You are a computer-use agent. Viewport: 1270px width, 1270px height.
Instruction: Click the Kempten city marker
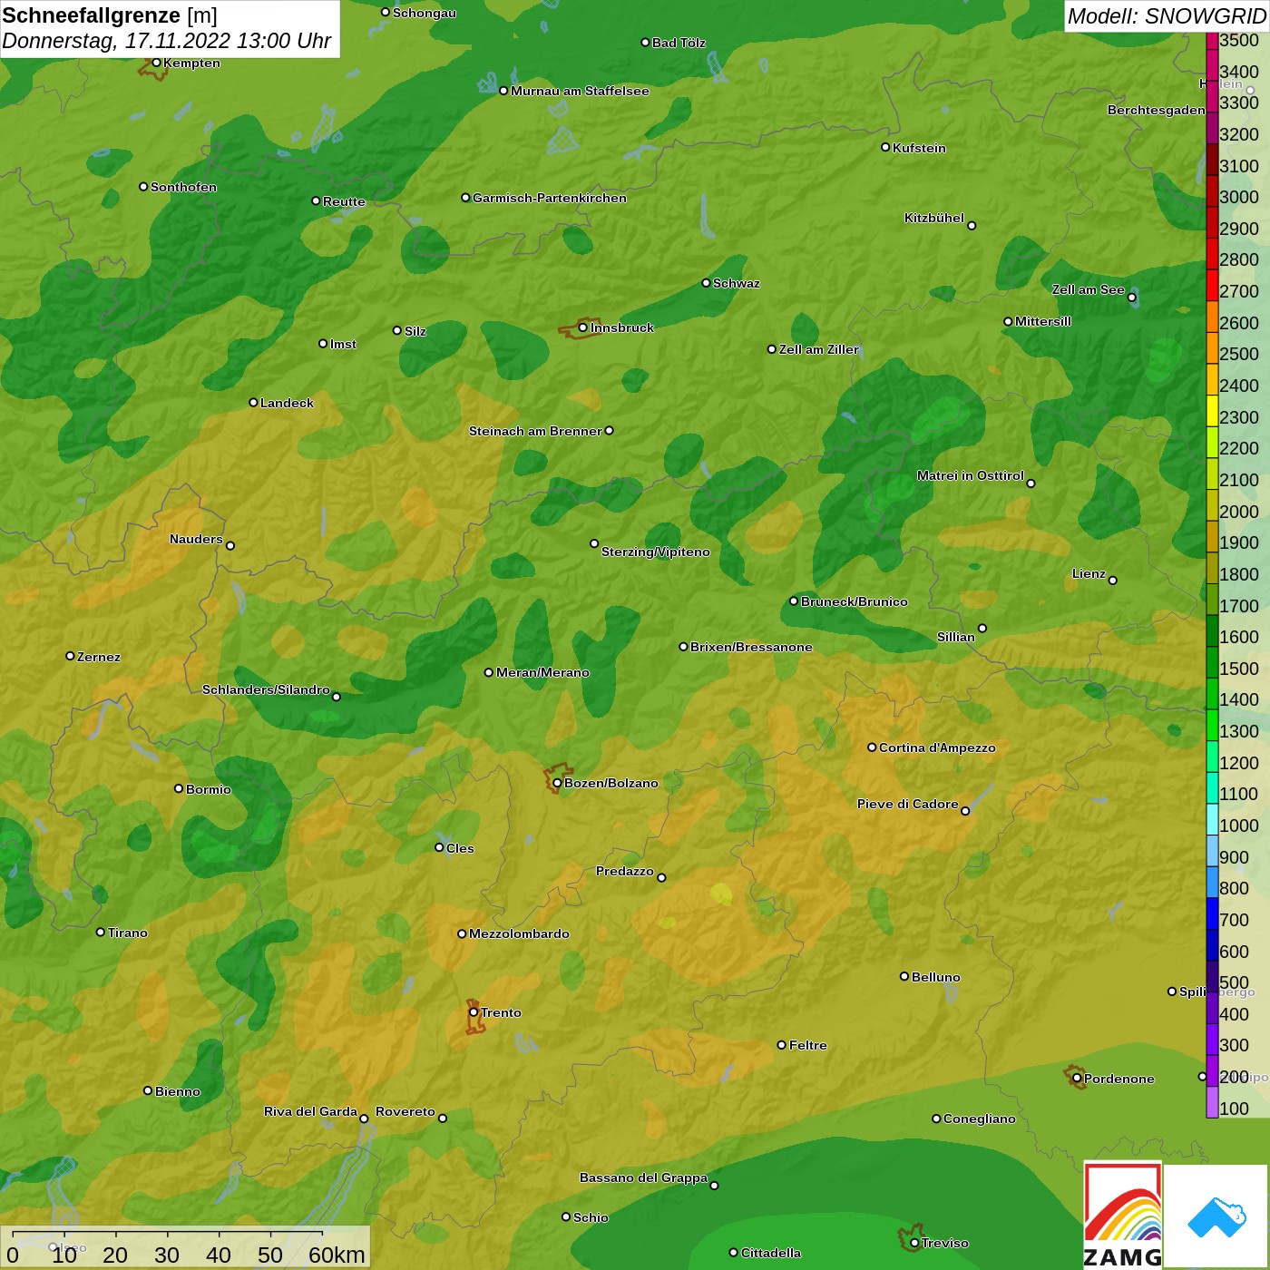point(156,63)
